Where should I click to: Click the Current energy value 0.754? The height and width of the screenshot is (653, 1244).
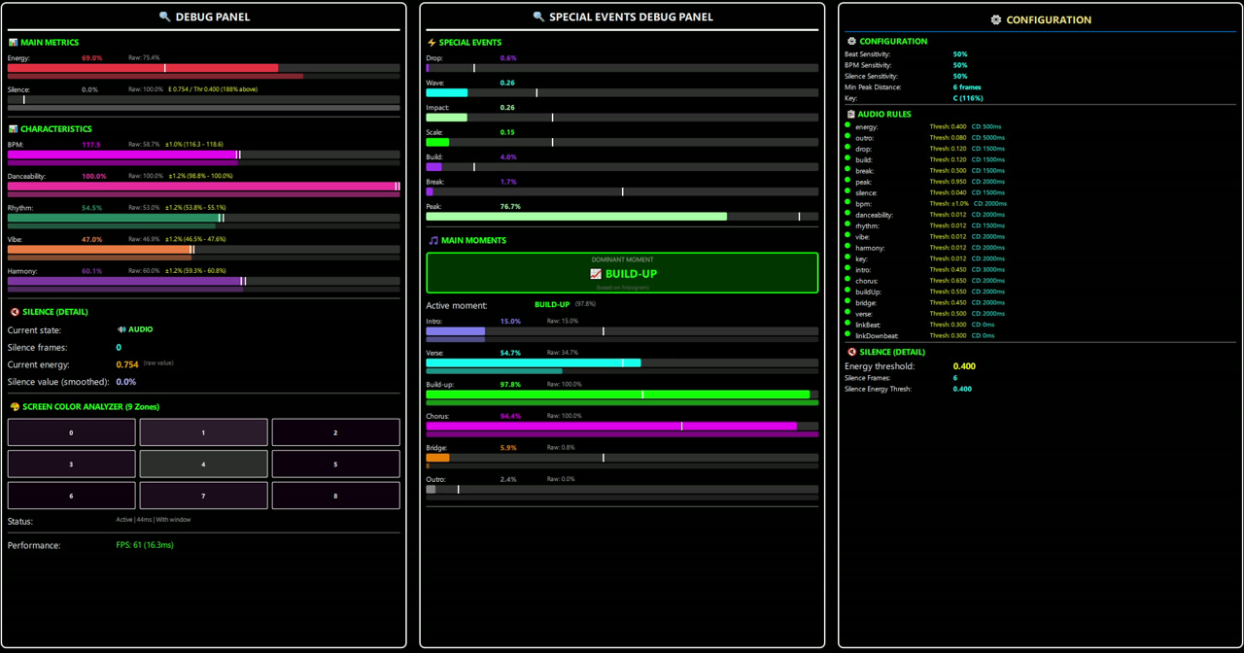[127, 365]
